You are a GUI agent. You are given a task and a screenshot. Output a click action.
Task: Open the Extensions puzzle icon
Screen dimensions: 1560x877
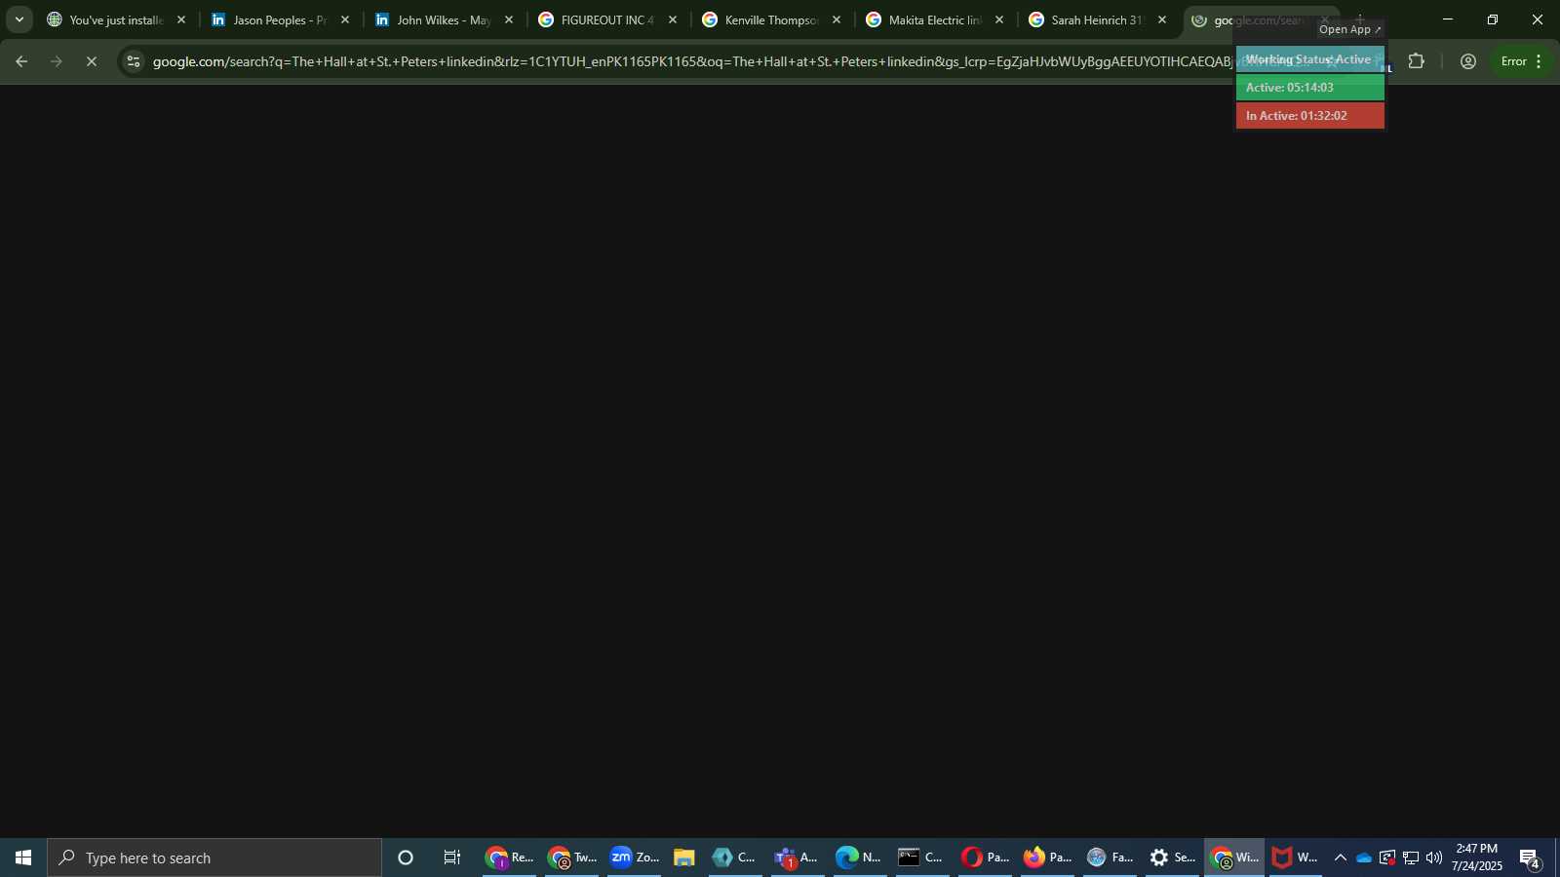click(x=1417, y=61)
